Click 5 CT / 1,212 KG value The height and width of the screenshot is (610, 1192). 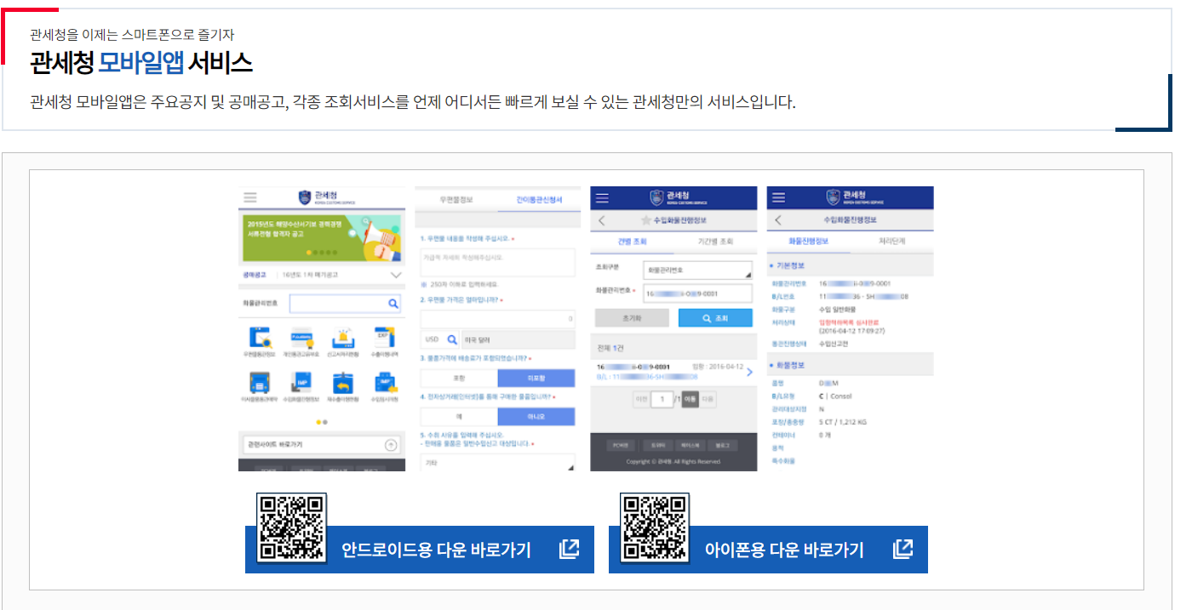click(845, 422)
